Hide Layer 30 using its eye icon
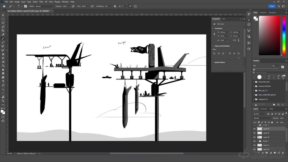This screenshot has height=162, width=288. 254,129
